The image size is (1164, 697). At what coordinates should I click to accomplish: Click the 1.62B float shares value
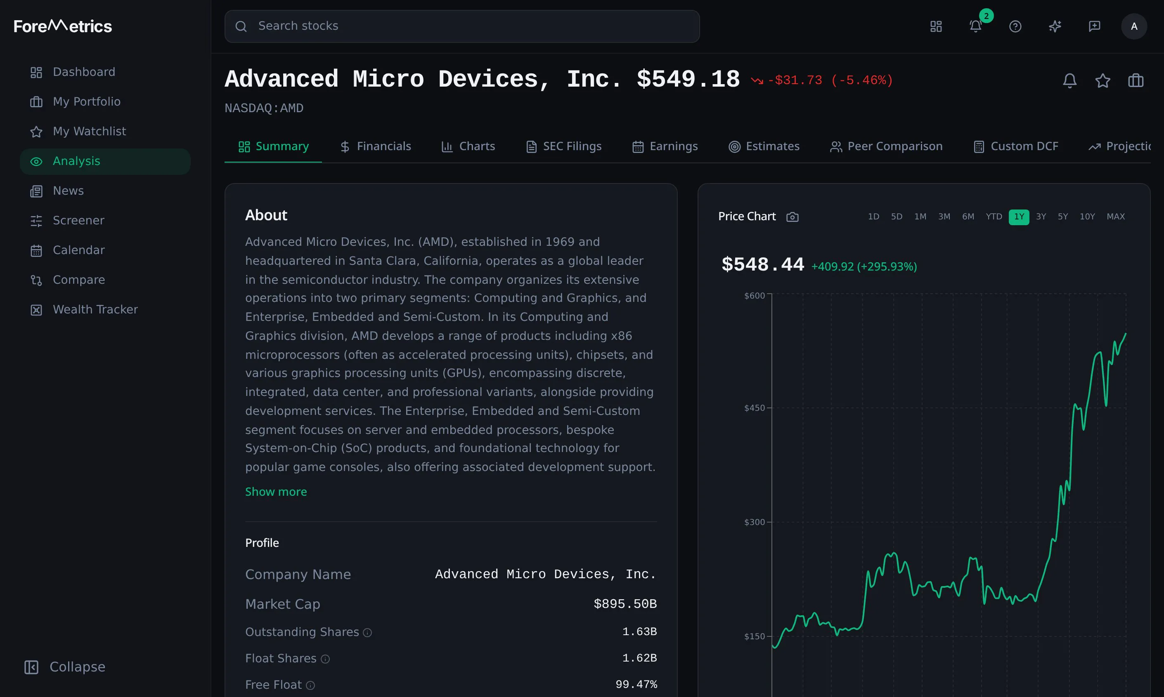coord(639,658)
